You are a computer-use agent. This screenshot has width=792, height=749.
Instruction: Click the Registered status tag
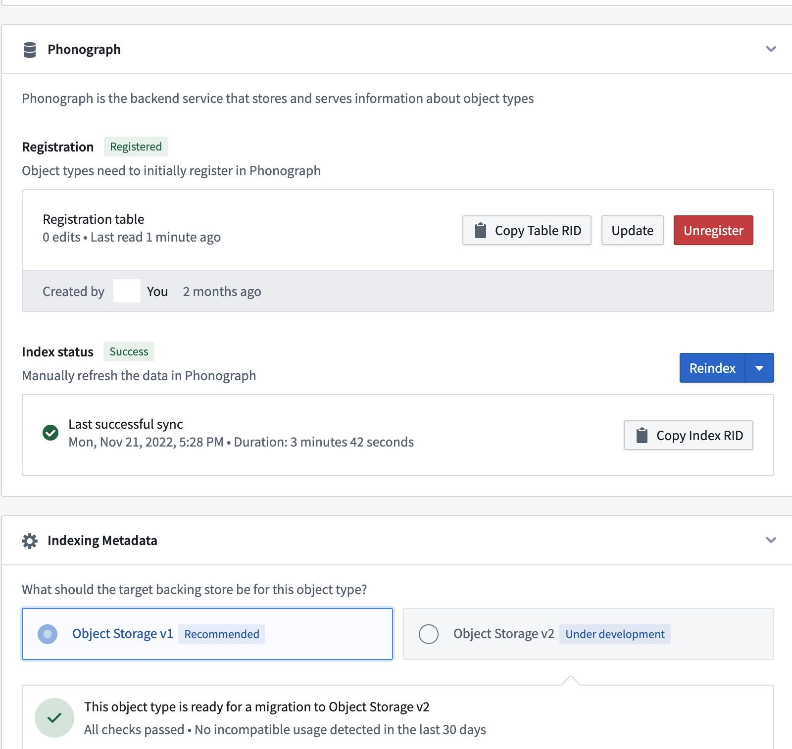click(136, 147)
